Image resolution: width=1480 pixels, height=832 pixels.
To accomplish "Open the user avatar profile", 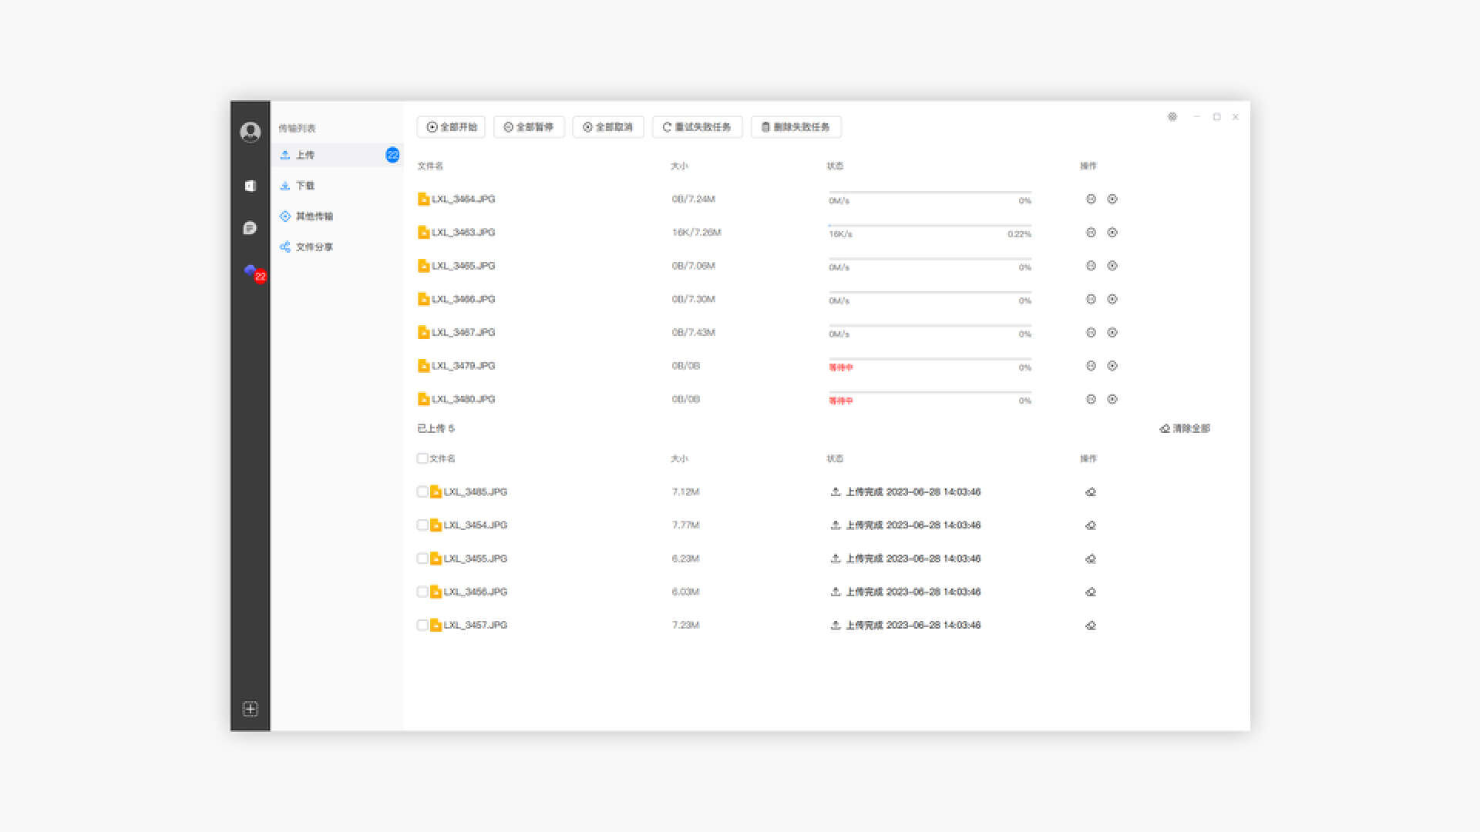I will click(250, 133).
